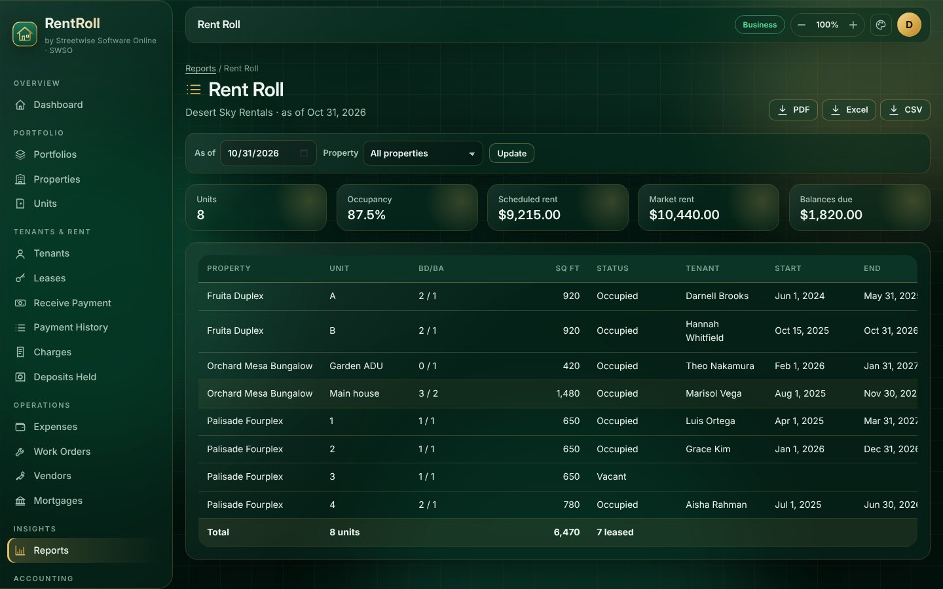Zoom in with the plus icon
The width and height of the screenshot is (943, 589).
point(853,25)
